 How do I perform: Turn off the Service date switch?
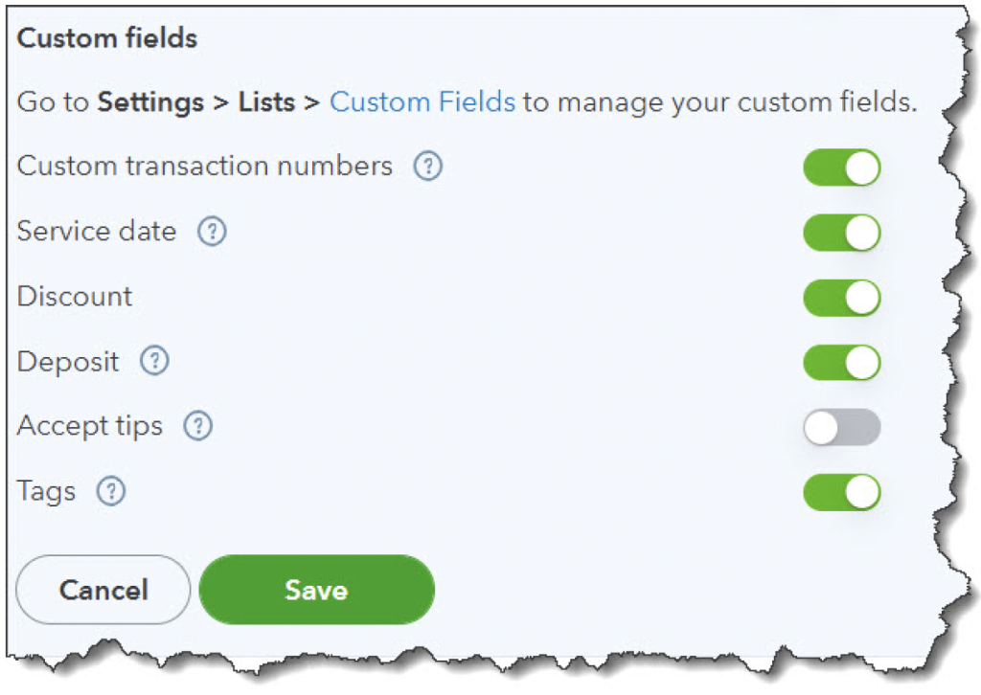click(x=841, y=233)
